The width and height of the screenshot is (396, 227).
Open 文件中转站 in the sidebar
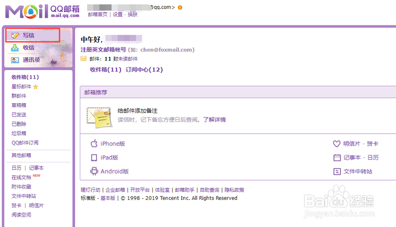(24, 196)
